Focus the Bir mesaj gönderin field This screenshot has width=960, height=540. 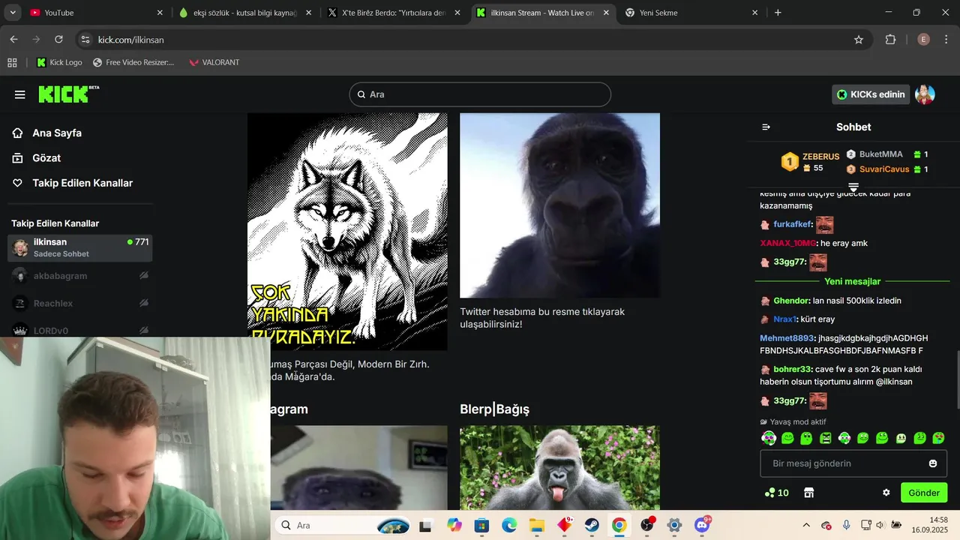[853, 463]
